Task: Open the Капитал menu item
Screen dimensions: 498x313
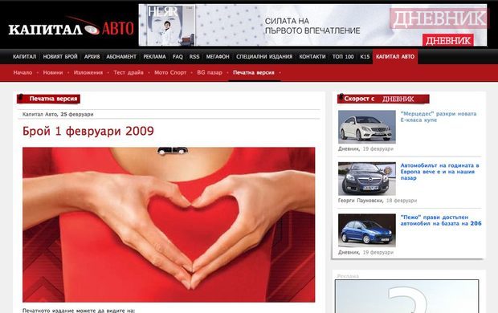Action: coord(24,56)
